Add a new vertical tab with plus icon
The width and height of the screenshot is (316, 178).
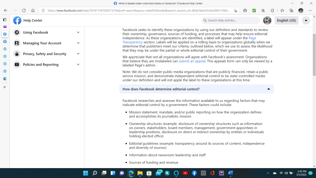click(x=5, y=87)
